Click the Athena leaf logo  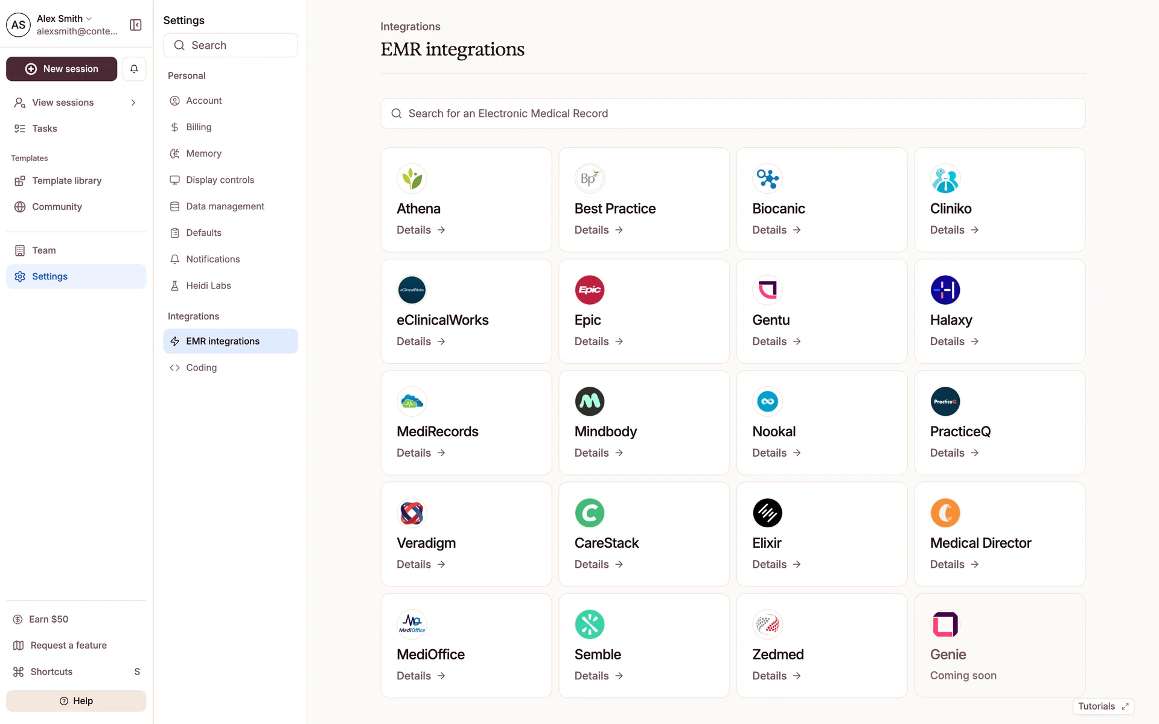(x=412, y=179)
